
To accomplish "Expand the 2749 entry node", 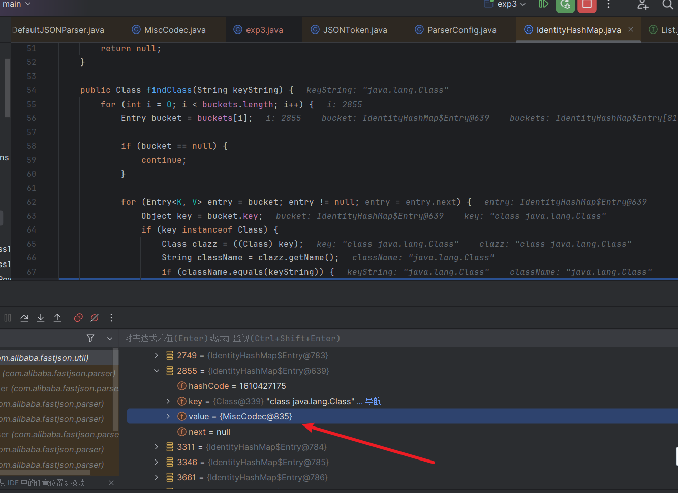I will (x=157, y=355).
